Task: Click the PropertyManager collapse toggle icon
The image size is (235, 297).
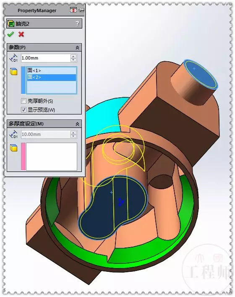Action: [73, 10]
